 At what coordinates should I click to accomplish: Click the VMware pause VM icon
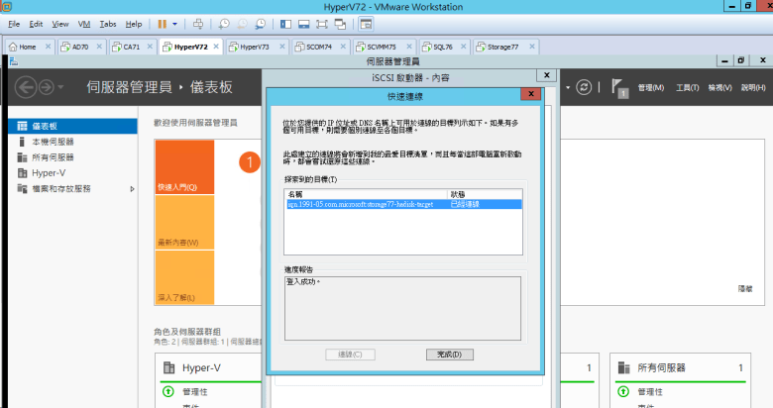pyautogui.click(x=162, y=22)
